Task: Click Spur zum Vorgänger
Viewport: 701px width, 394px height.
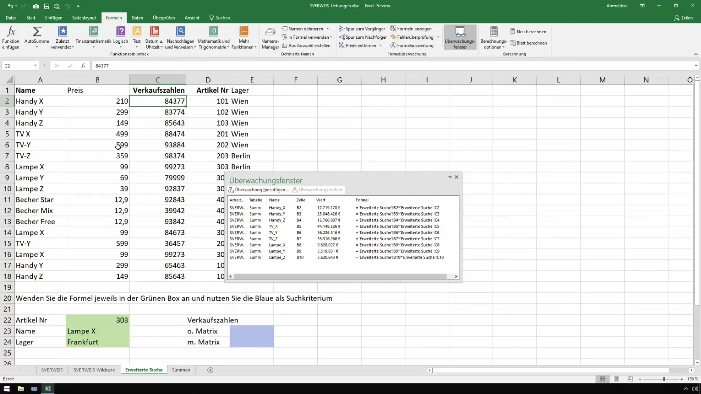Action: click(x=362, y=29)
